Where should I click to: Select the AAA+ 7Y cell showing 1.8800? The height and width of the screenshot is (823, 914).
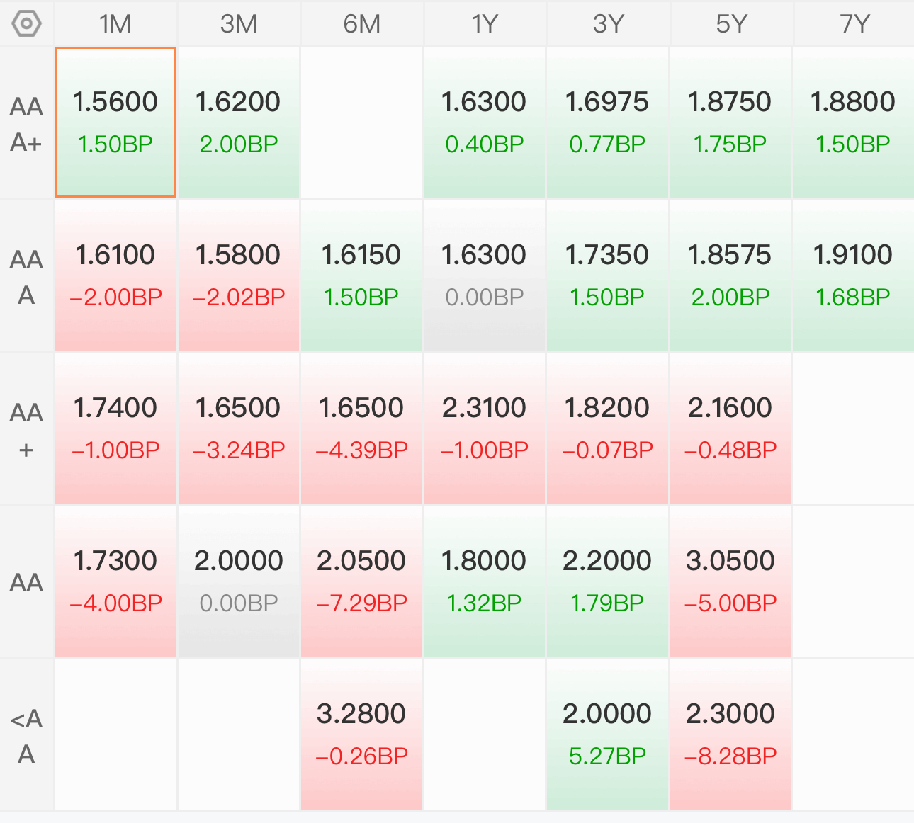pos(854,122)
